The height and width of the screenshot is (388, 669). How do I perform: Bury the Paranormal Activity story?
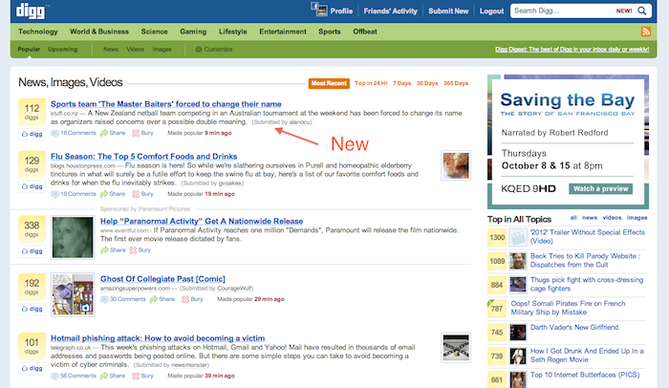tap(140, 250)
